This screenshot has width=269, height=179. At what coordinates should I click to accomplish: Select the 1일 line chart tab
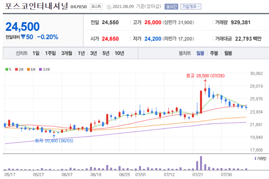[36, 53]
